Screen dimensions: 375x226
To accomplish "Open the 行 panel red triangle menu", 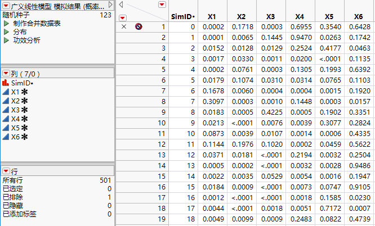I will (6, 171).
